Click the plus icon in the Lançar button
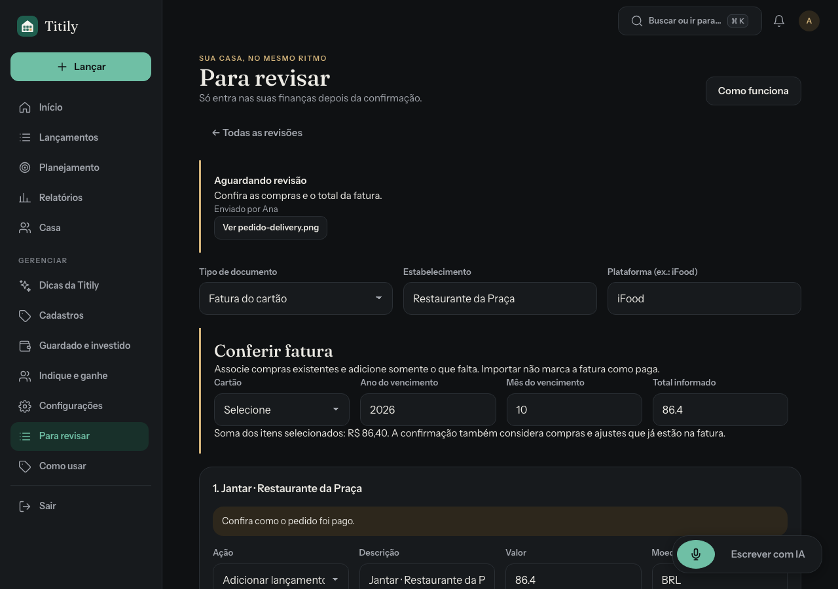Image resolution: width=838 pixels, height=589 pixels. pyautogui.click(x=62, y=67)
